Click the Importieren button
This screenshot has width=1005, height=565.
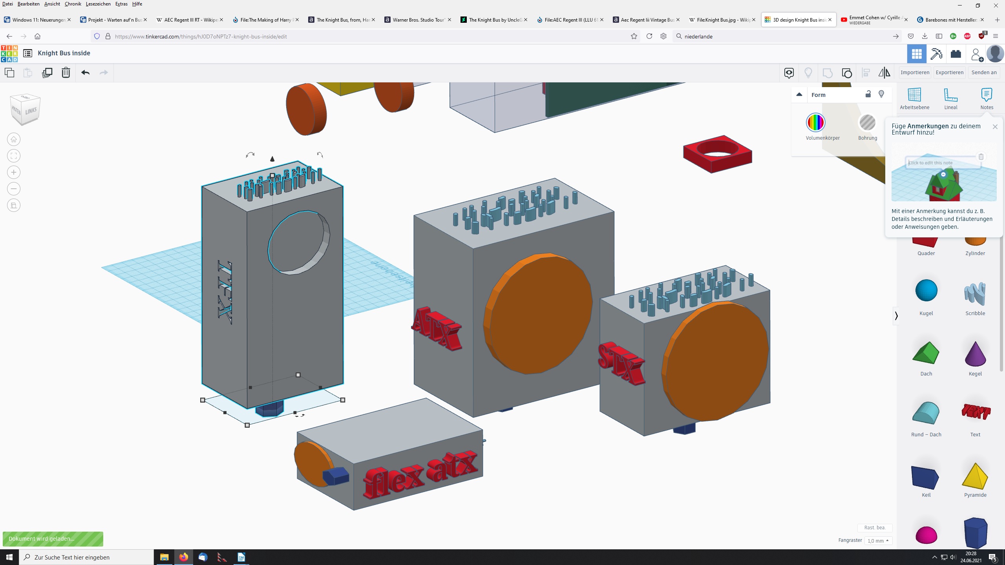pos(915,73)
